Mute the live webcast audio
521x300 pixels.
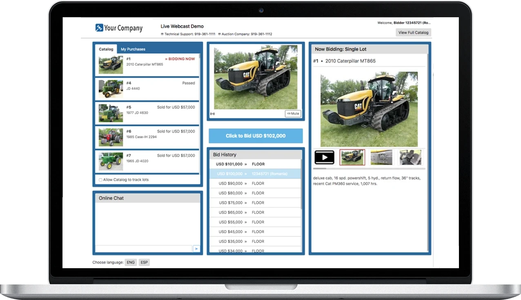293,114
